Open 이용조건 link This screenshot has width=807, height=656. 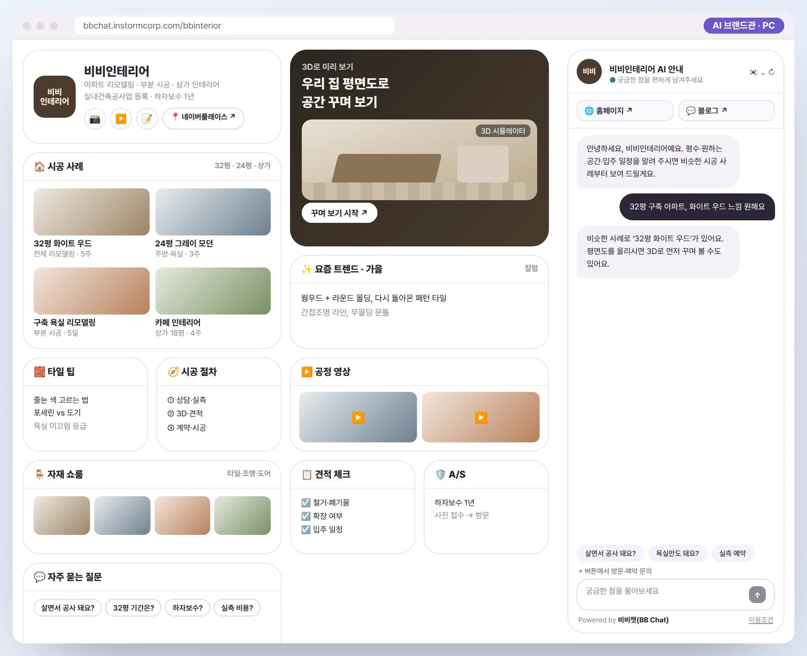[761, 620]
